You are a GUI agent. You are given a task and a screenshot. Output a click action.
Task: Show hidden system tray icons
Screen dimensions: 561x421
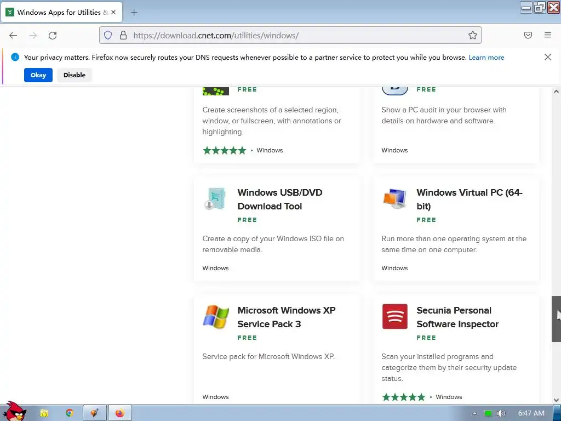click(x=474, y=413)
